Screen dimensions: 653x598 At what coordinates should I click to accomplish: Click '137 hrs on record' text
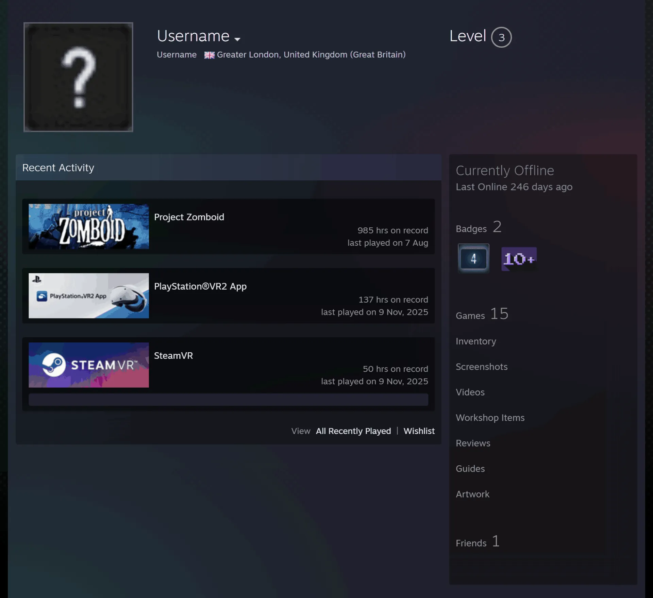click(393, 300)
